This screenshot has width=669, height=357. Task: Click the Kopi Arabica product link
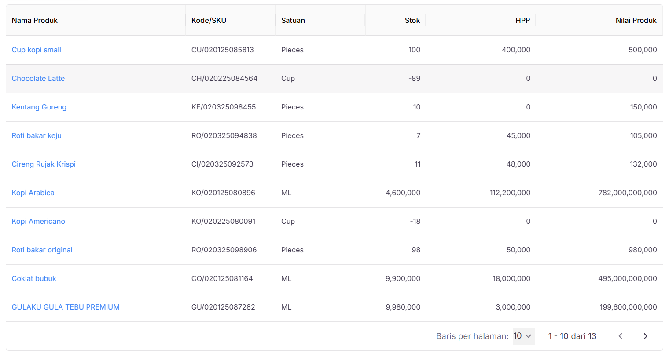tap(33, 193)
